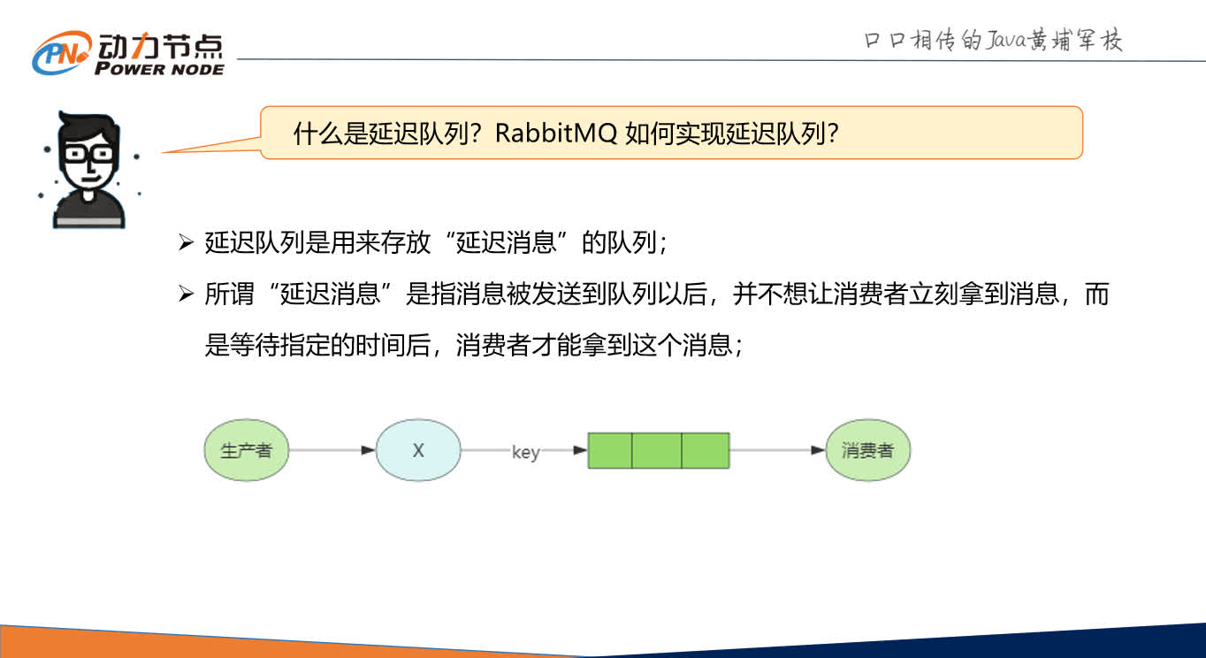Click the 生产者 producer node

tap(246, 450)
